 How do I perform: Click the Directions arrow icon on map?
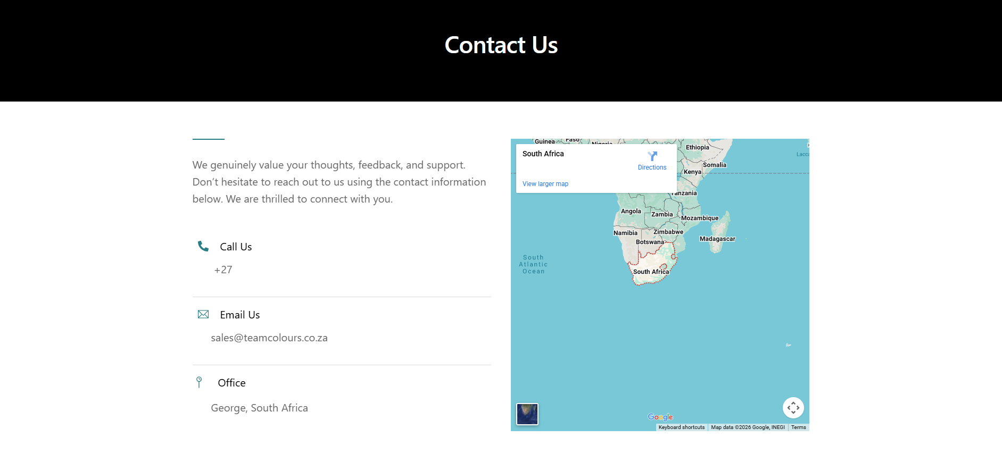[x=652, y=156]
